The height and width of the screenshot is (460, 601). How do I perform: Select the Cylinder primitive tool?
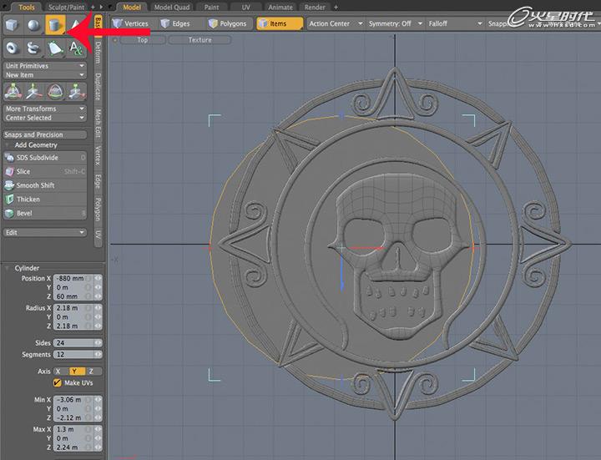tap(55, 27)
